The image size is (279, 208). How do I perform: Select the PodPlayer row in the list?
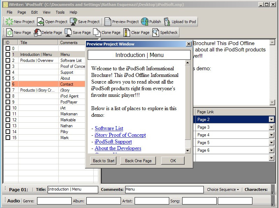point(44,102)
